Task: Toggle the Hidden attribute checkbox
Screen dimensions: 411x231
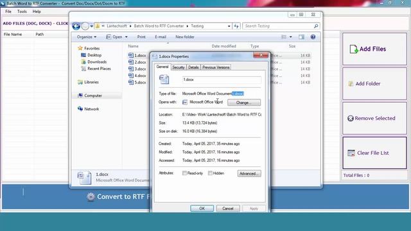Action: pos(210,173)
